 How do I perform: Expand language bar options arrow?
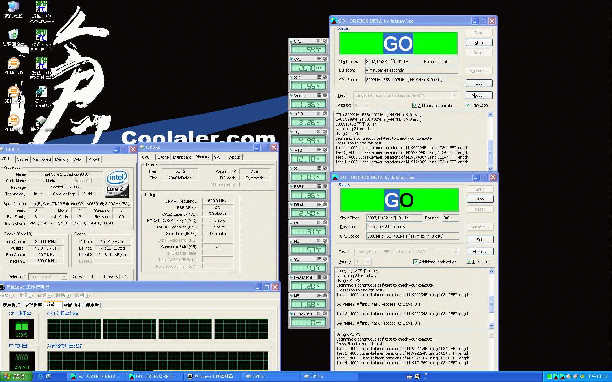tap(425, 378)
